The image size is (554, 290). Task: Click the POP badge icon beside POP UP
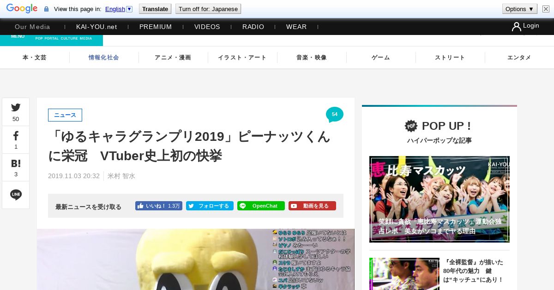click(x=411, y=126)
